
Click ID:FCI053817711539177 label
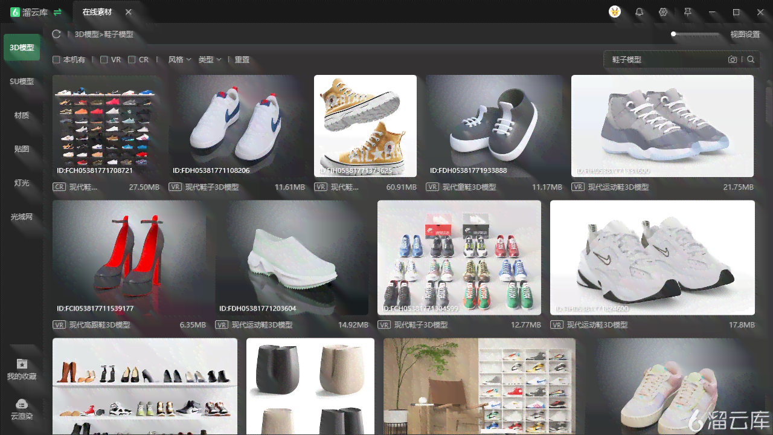(x=95, y=308)
